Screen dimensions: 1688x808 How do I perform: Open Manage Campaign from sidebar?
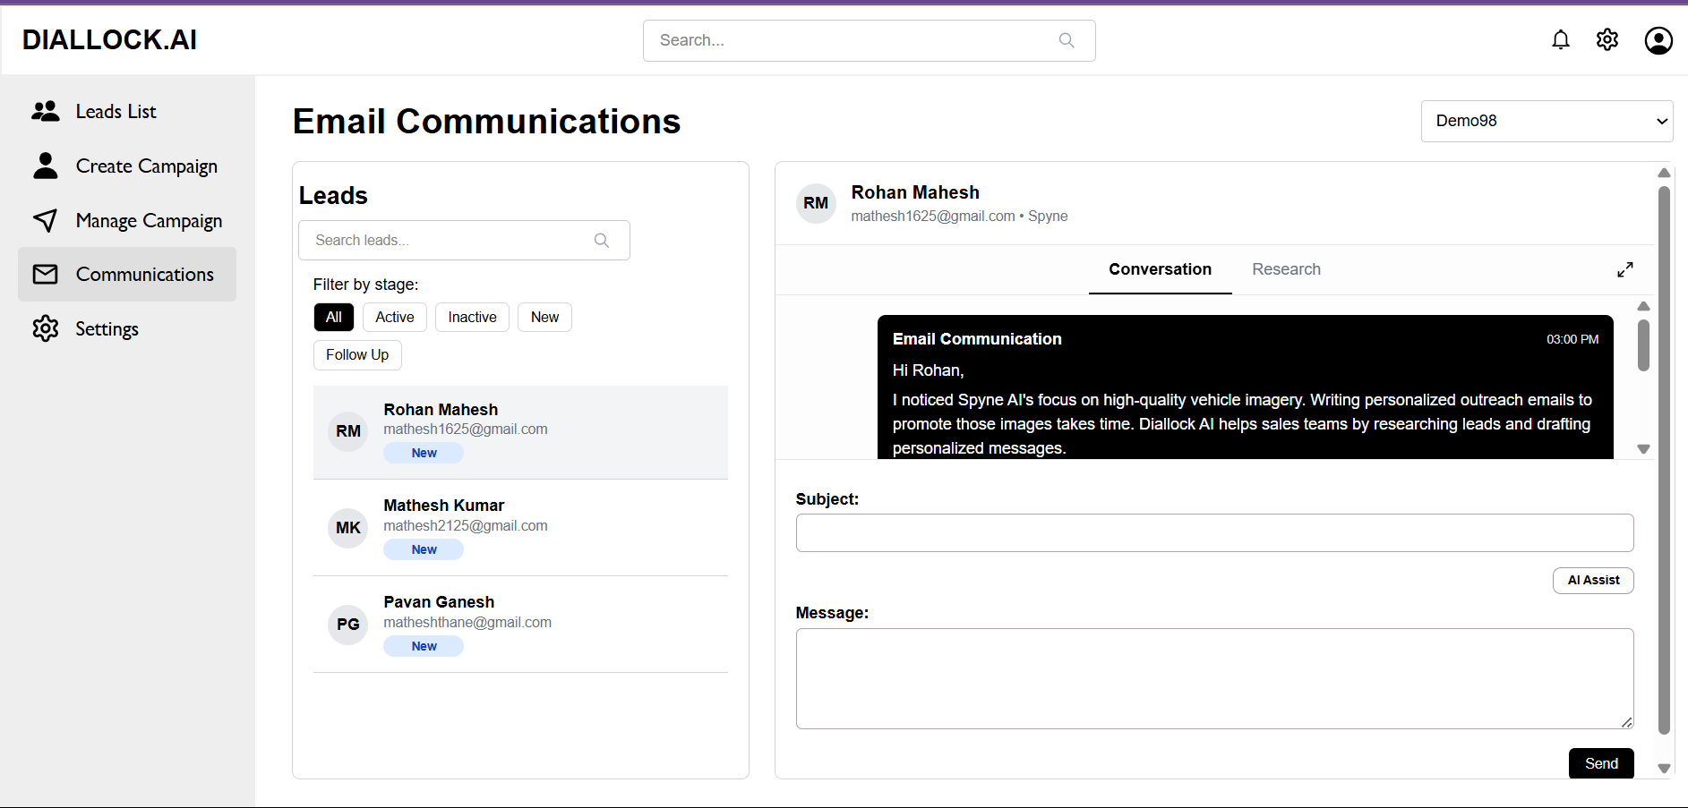tap(127, 220)
